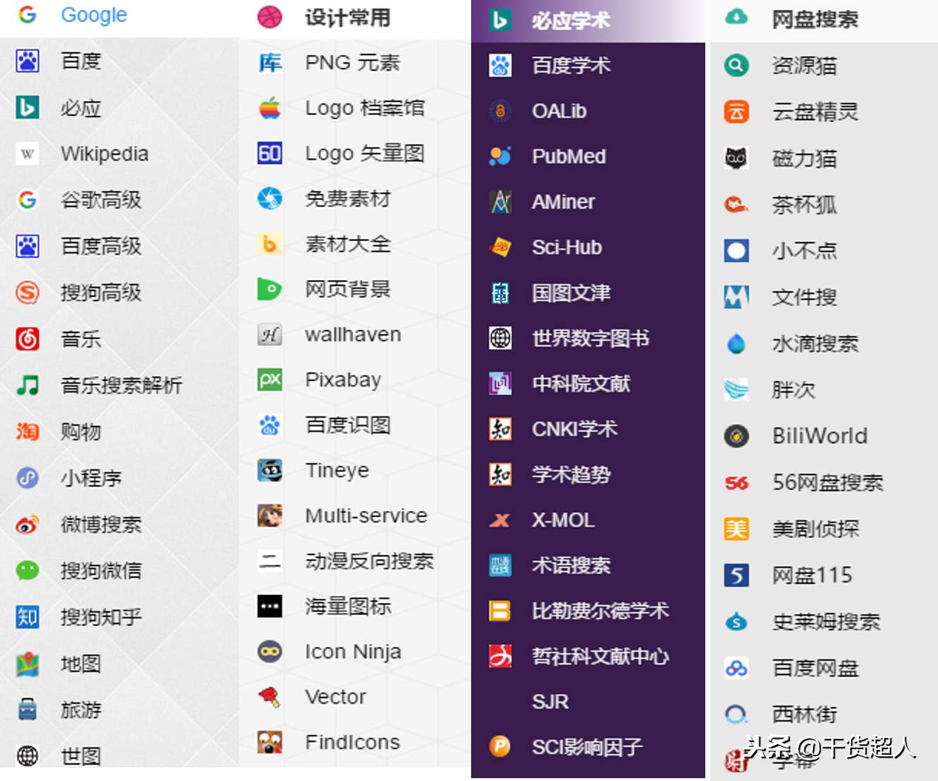Image resolution: width=938 pixels, height=781 pixels.
Task: Click the 磁力猫 cat icon
Action: point(736,158)
